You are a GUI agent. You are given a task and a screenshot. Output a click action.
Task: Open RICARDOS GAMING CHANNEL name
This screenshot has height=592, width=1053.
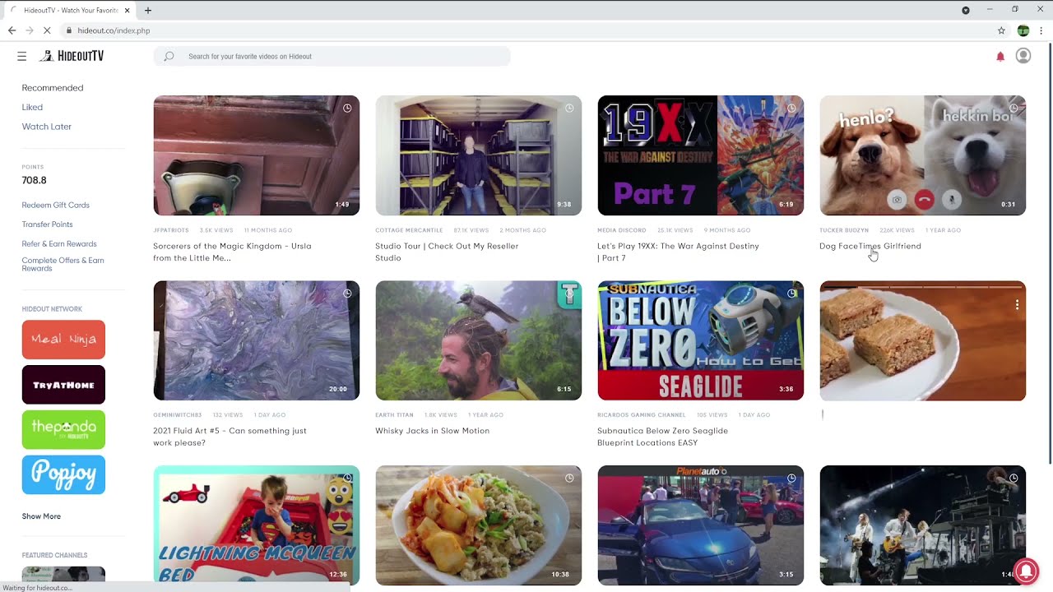click(x=642, y=415)
